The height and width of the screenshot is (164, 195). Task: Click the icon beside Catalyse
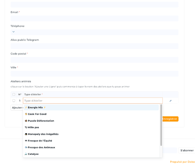[26, 154]
